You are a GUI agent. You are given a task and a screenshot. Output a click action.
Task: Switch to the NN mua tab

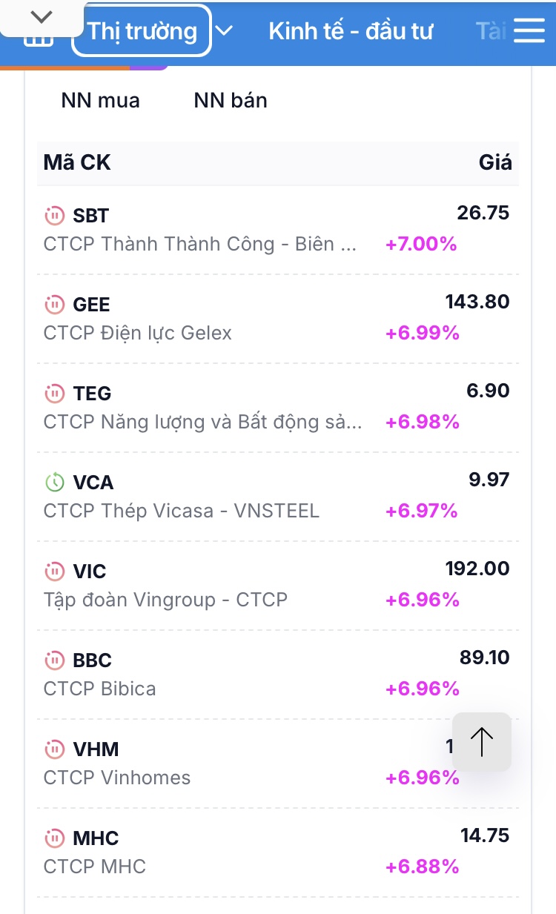pos(101,101)
